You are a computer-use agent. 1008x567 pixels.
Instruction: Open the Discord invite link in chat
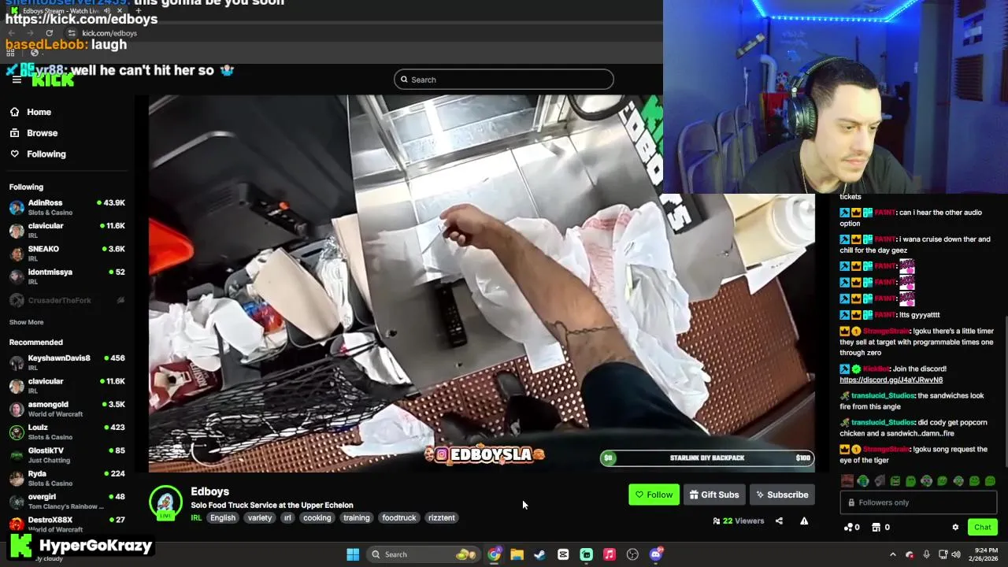891,380
